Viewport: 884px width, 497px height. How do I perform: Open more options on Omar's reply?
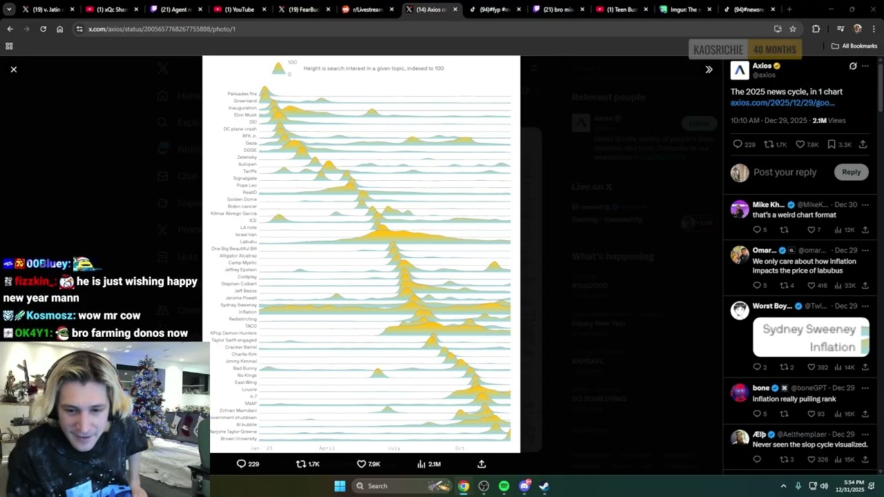tap(865, 250)
